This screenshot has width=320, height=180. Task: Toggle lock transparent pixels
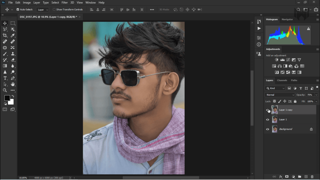click(274, 102)
